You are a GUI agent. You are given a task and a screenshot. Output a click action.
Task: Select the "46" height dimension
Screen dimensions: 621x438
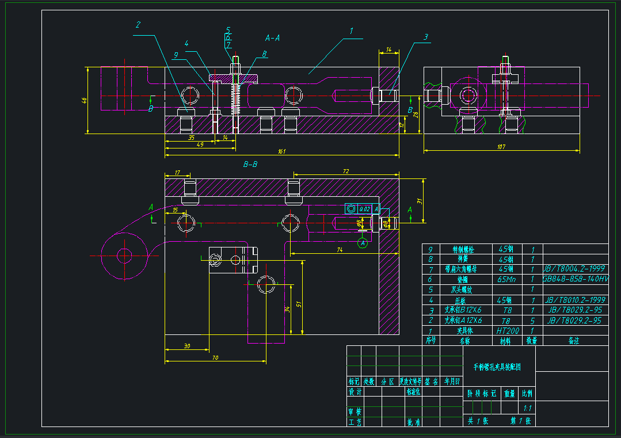(84, 101)
